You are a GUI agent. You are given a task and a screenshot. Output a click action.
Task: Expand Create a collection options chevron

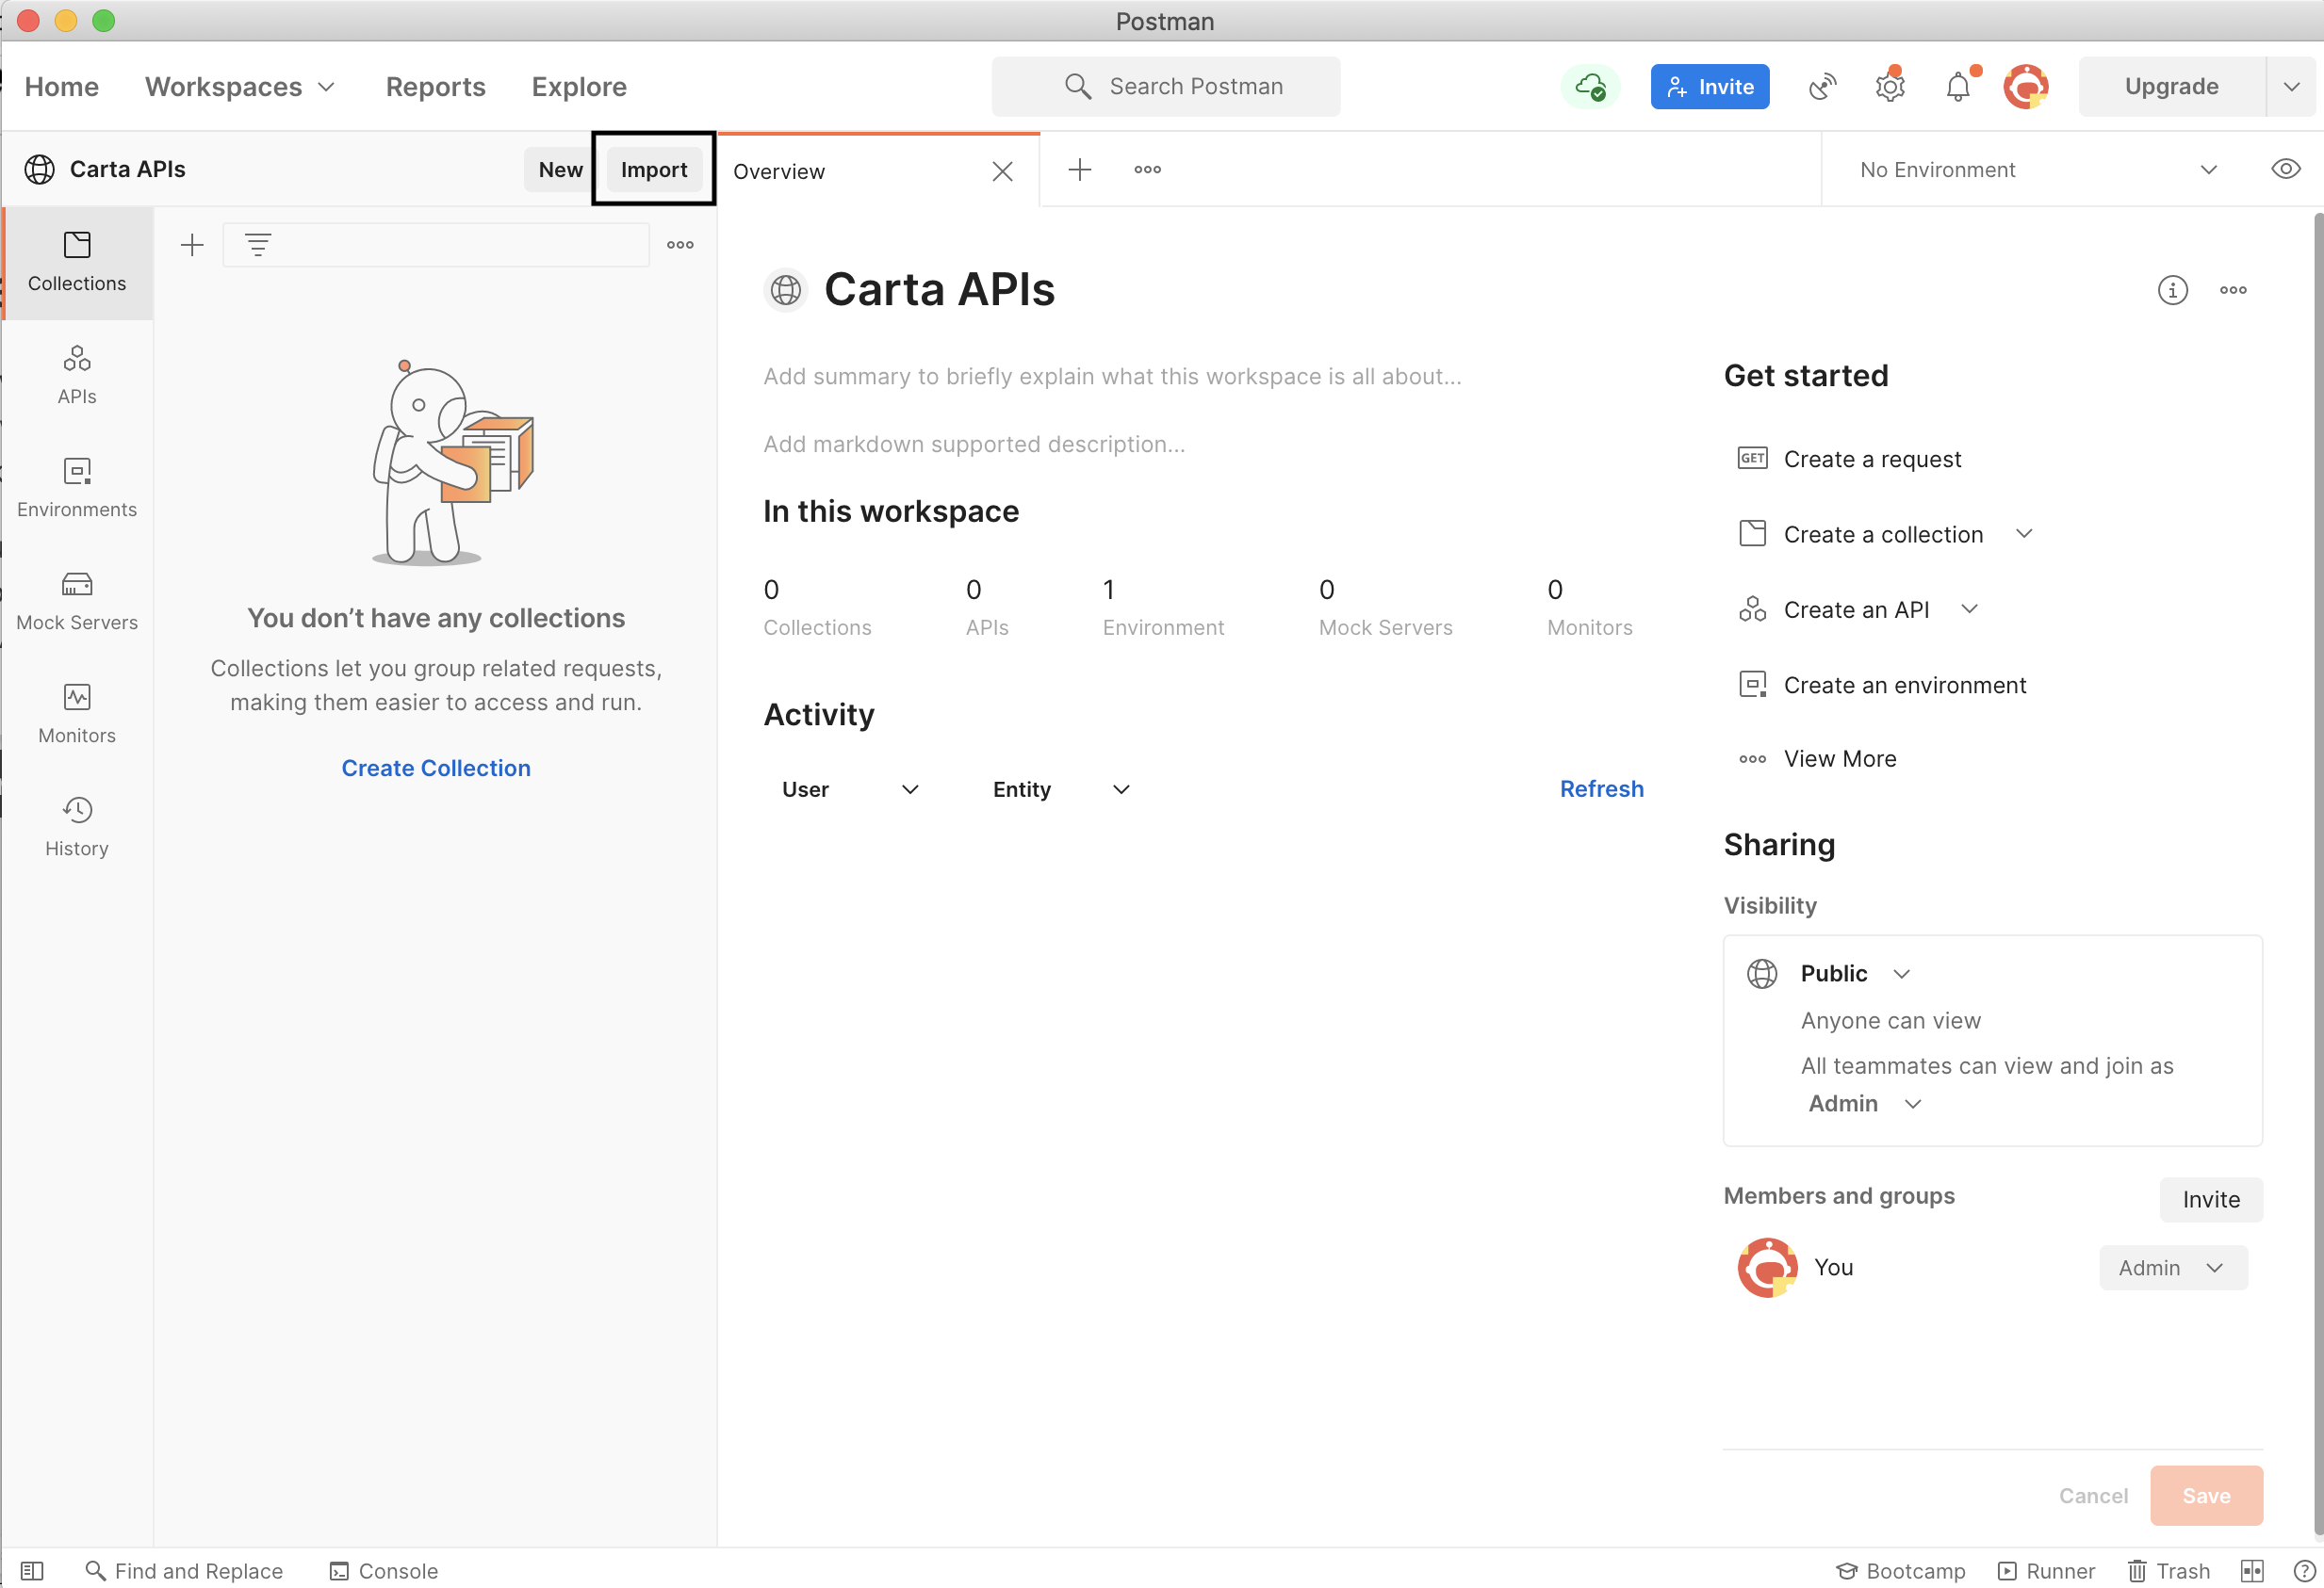2024,534
